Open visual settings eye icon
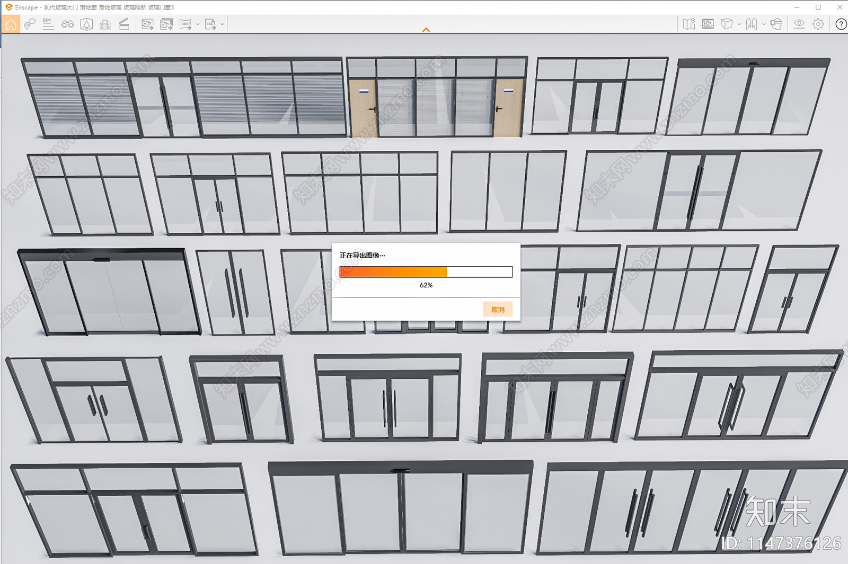Viewport: 848px width, 564px height. click(x=799, y=24)
